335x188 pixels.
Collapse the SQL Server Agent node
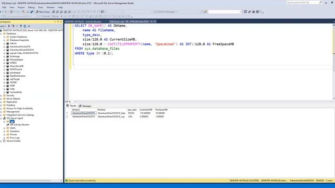pyautogui.click(x=1, y=119)
